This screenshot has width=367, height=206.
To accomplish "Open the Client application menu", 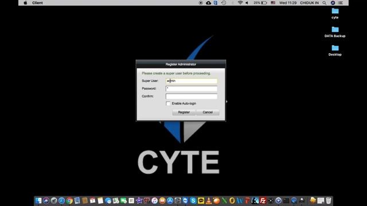I will coord(37,3).
